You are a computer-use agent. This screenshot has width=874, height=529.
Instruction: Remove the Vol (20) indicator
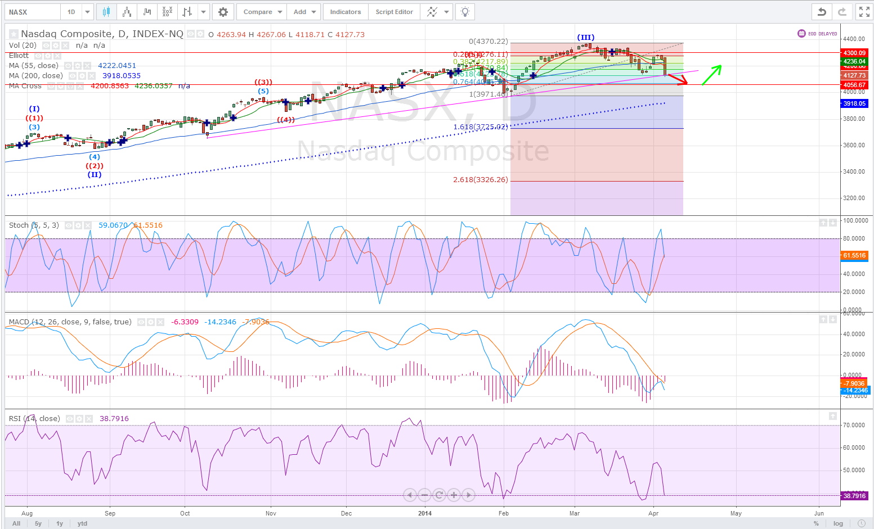[x=65, y=45]
